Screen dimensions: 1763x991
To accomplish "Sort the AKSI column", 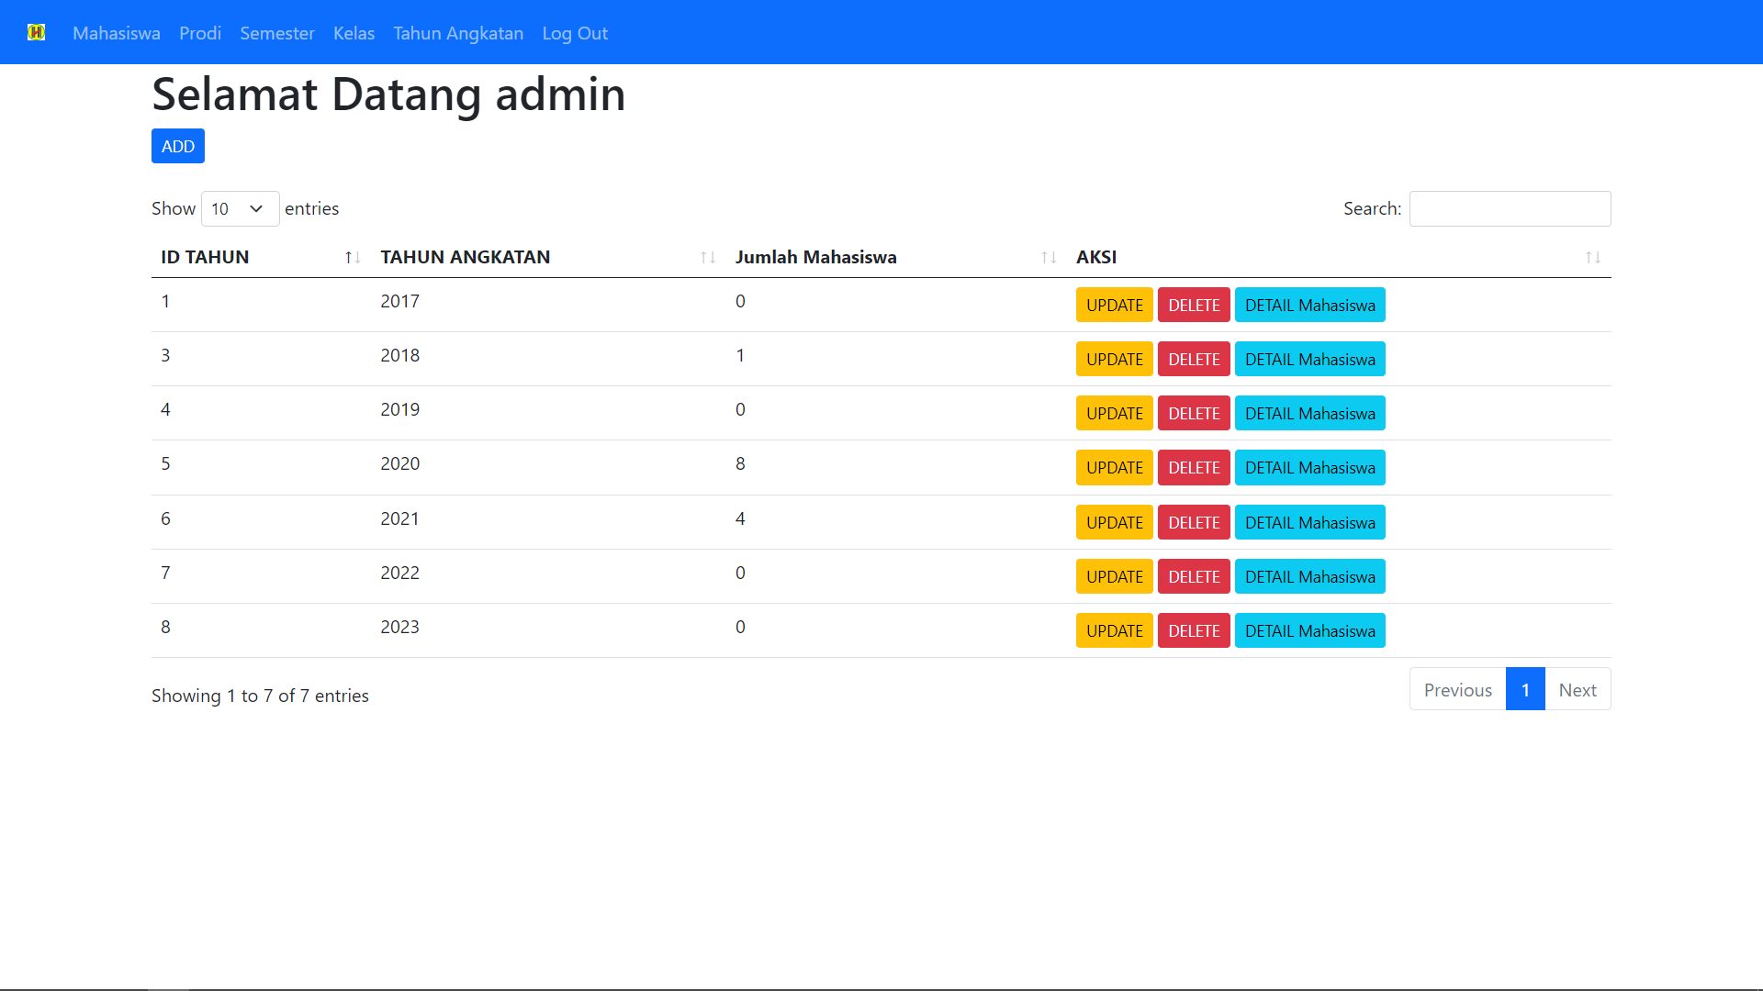I will (1592, 257).
